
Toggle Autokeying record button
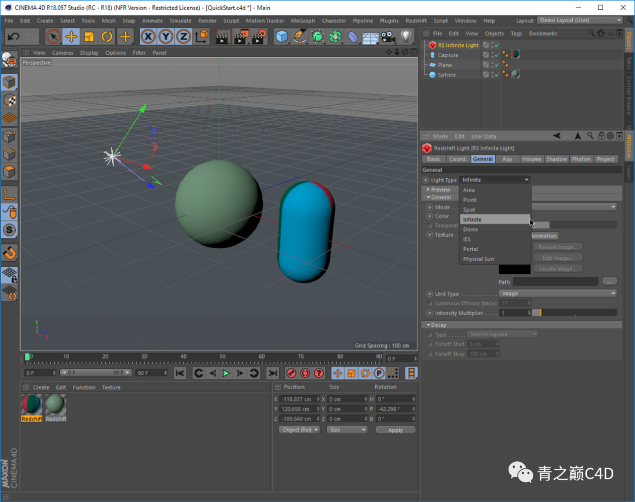click(305, 373)
